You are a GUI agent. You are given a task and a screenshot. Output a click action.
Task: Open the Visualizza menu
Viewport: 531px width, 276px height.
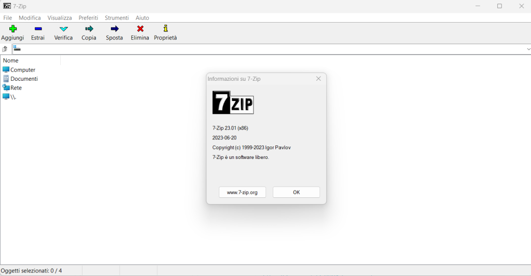(60, 18)
